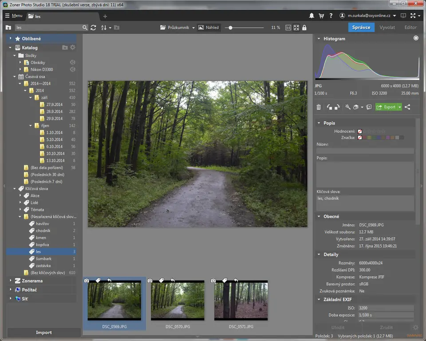Toggle the zoom lock padlock
The width and height of the screenshot is (426, 341).
(x=304, y=28)
